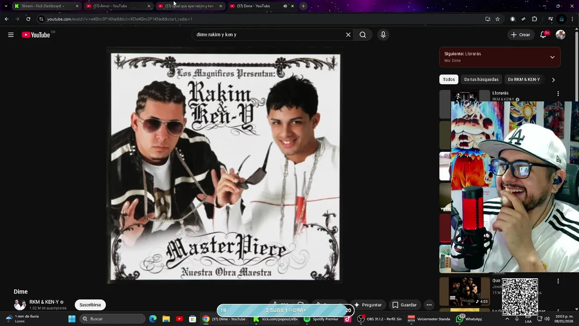Open the Crear create menu

point(520,35)
